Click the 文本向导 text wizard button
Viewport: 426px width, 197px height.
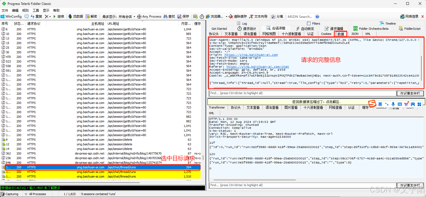coord(258,17)
